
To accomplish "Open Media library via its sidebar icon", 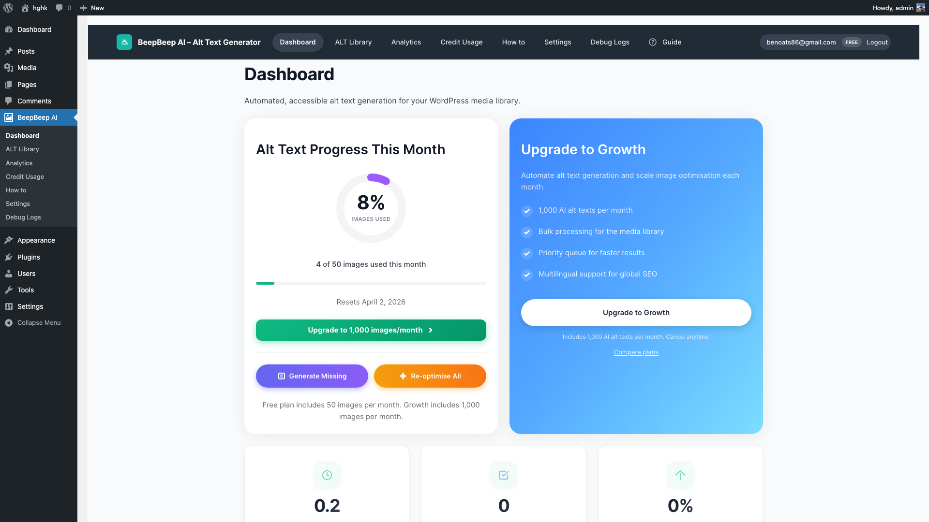I will pyautogui.click(x=9, y=68).
